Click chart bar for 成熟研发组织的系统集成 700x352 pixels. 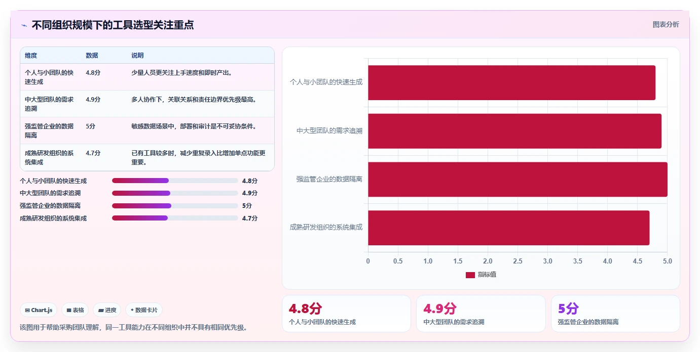(508, 228)
